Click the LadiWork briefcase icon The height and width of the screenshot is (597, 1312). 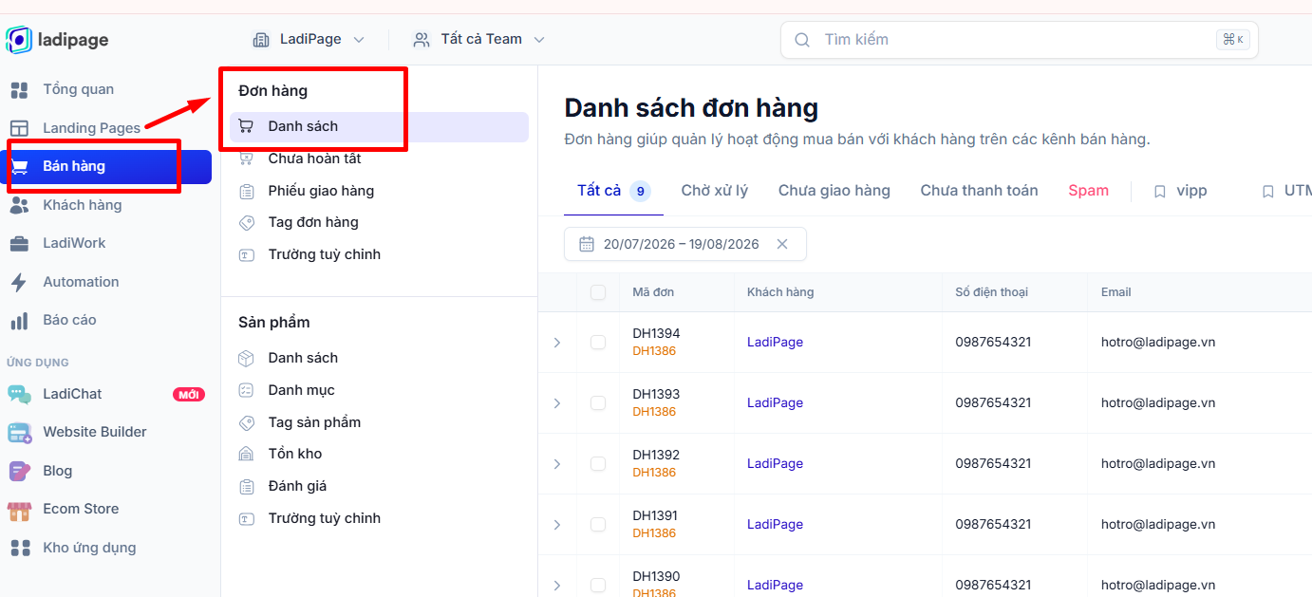point(19,244)
